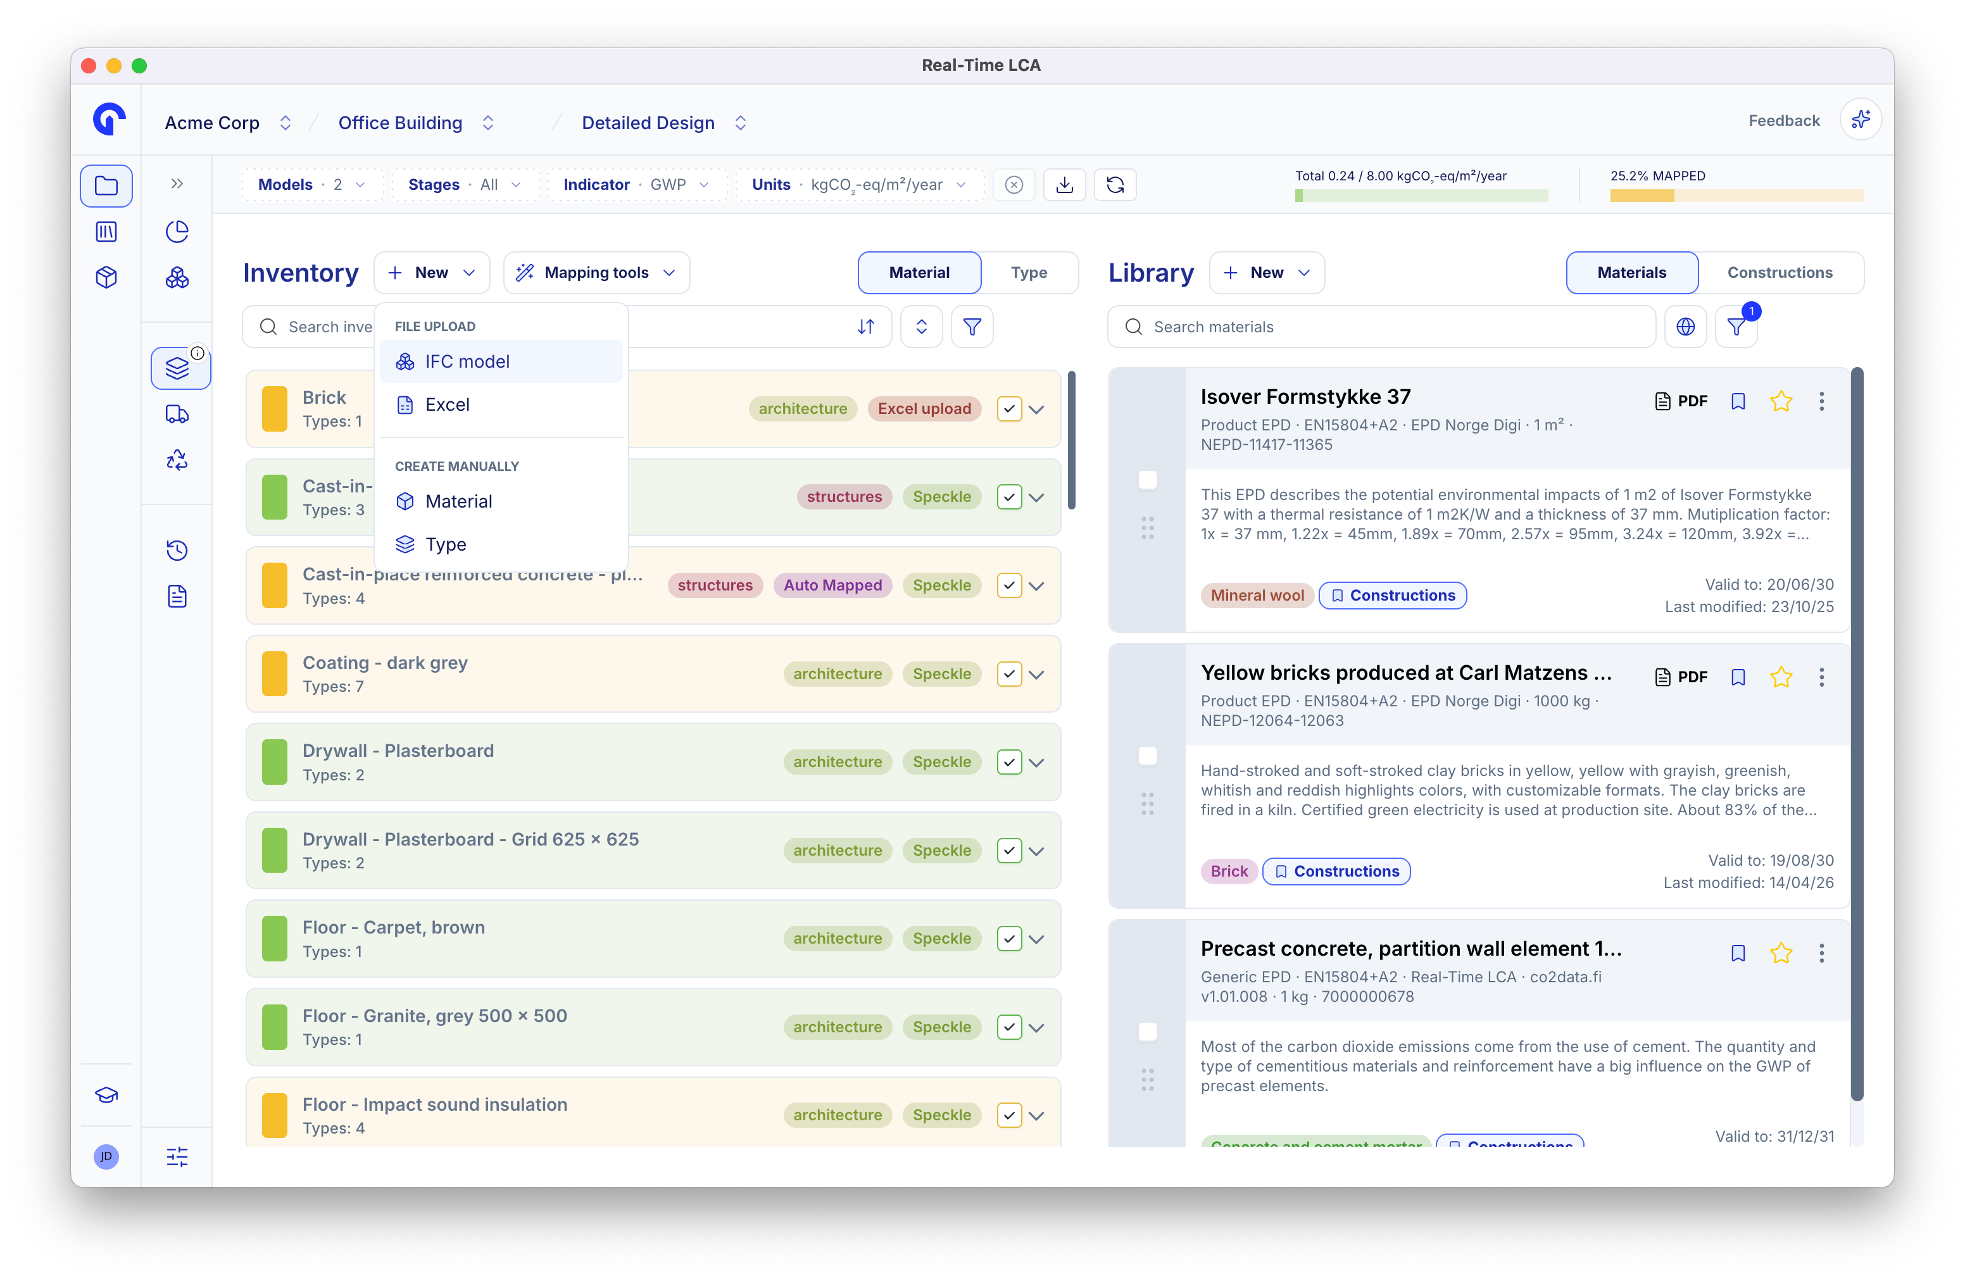Bookmark the Yellow bricks material
The width and height of the screenshot is (1965, 1281).
click(1738, 677)
